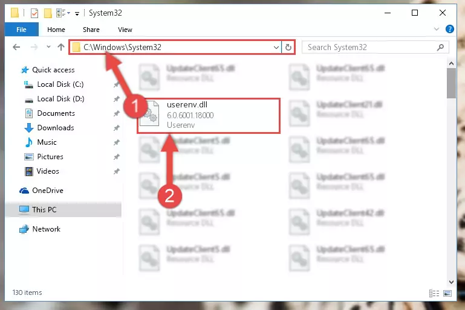Click the scrollbar down arrow
Image resolution: width=465 pixels, height=310 pixels.
click(x=451, y=282)
